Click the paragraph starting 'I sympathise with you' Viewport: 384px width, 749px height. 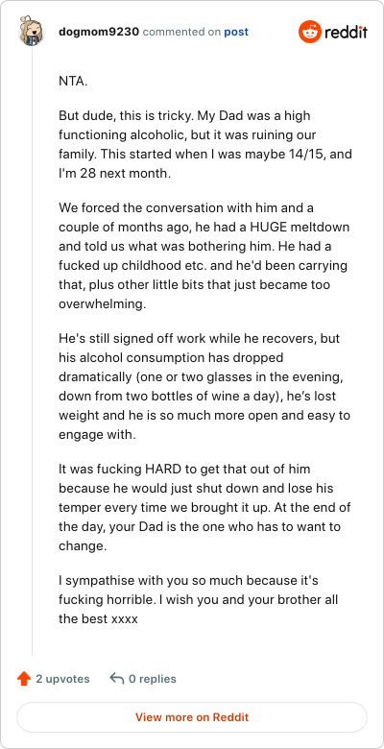tap(198, 600)
